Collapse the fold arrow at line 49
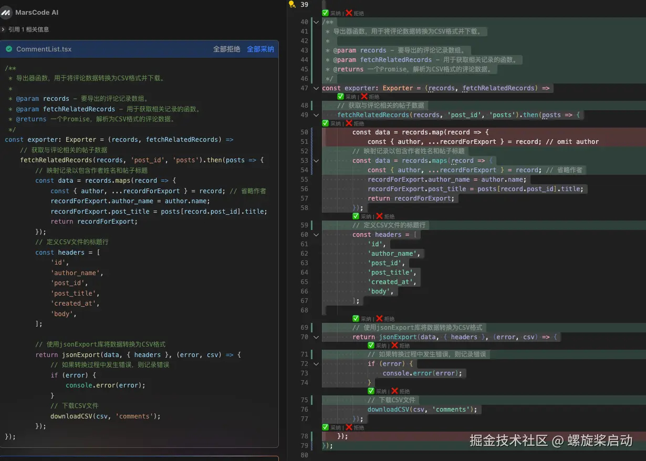Viewport: 646px width, 461px height. (x=316, y=115)
